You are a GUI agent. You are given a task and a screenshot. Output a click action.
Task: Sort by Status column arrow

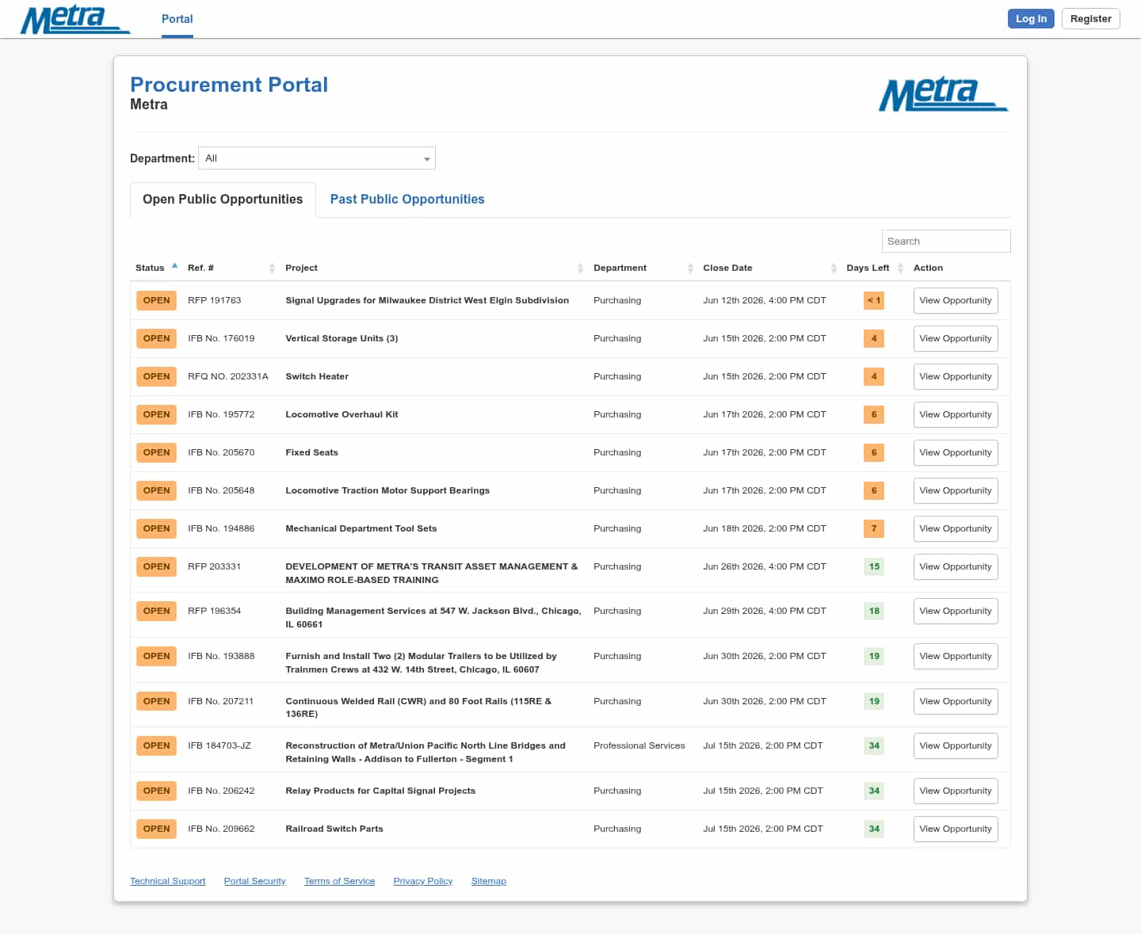pyautogui.click(x=174, y=266)
